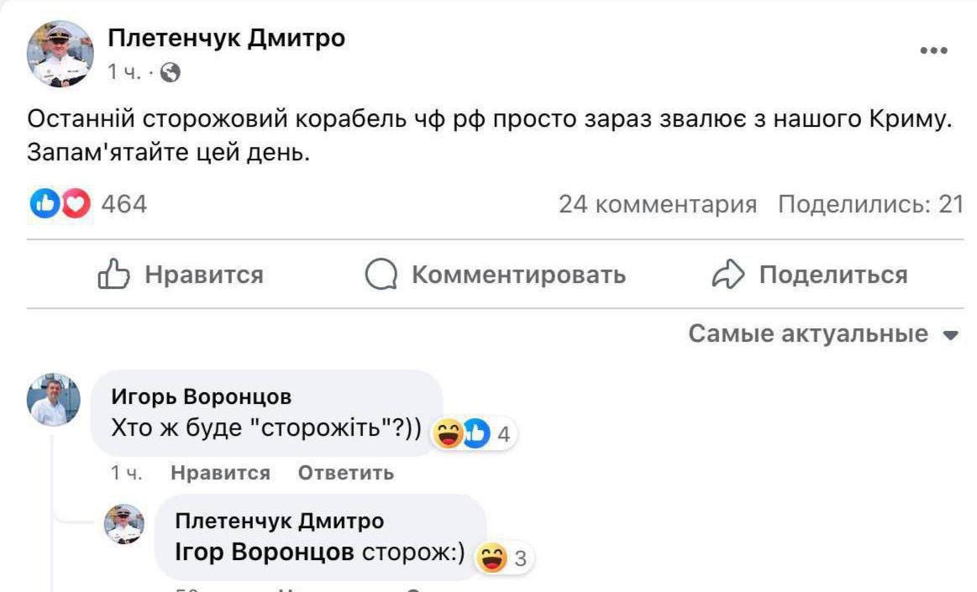Image resolution: width=977 pixels, height=592 pixels.
Task: Open the 24 комментария comments count
Action: click(657, 204)
